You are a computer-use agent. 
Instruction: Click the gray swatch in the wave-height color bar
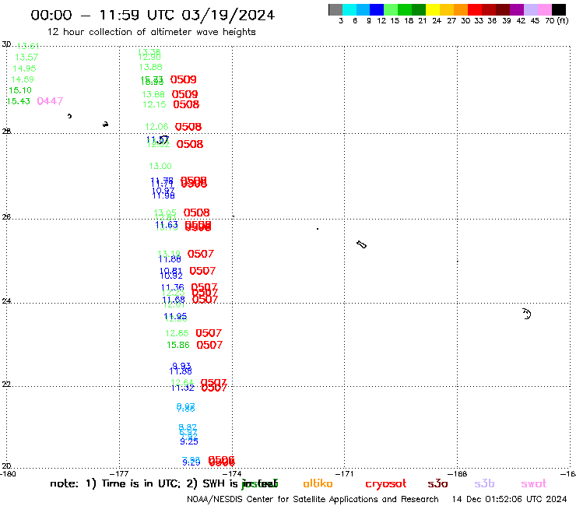coord(335,9)
